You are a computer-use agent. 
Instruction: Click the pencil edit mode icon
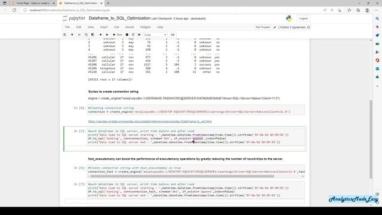pos(275,27)
